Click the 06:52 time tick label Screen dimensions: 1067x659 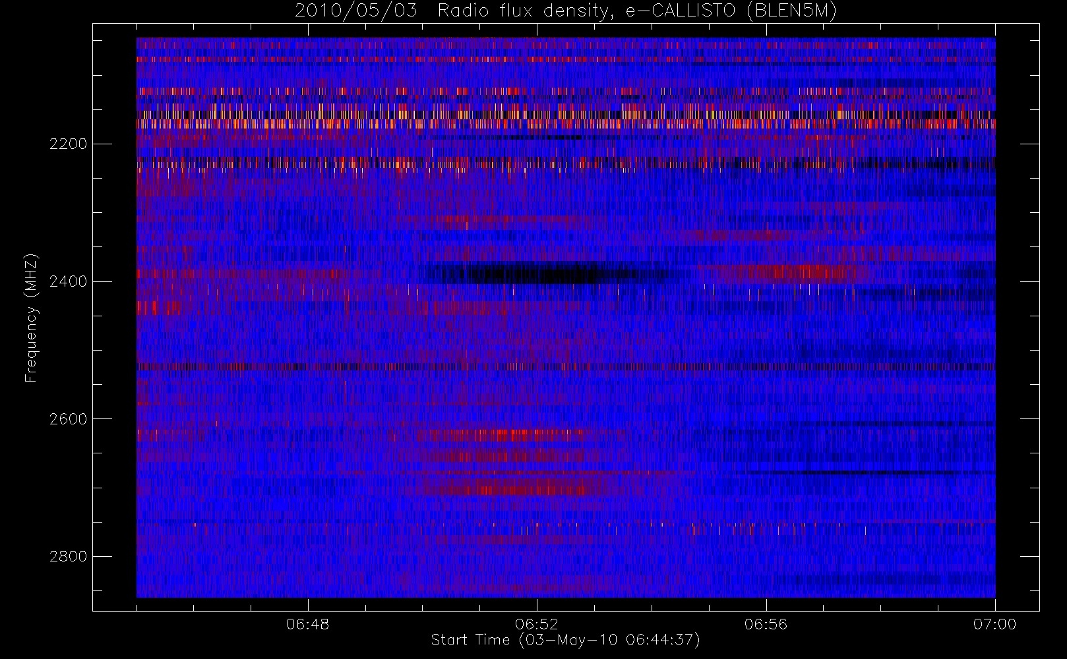[x=537, y=624]
